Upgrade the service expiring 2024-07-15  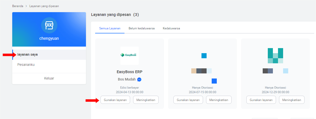[219, 100]
